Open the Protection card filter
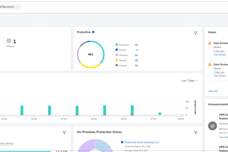This screenshot has height=152, width=228. [196, 33]
